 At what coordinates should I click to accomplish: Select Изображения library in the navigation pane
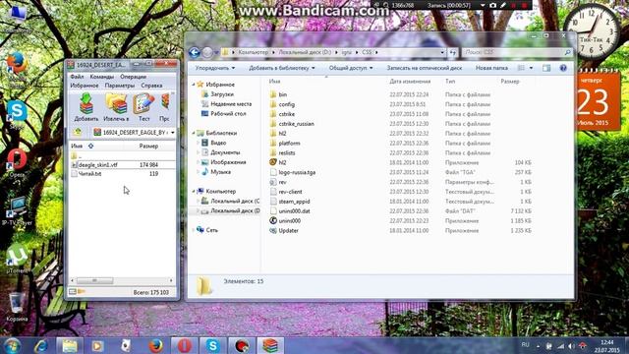(x=223, y=161)
